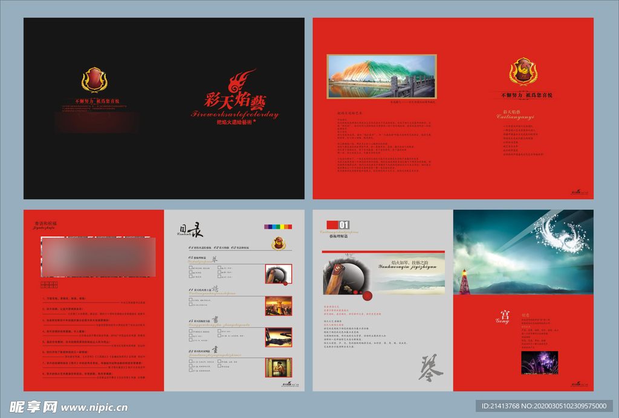Click the white 宫 Gong heading
The image size is (619, 418).
point(504,317)
